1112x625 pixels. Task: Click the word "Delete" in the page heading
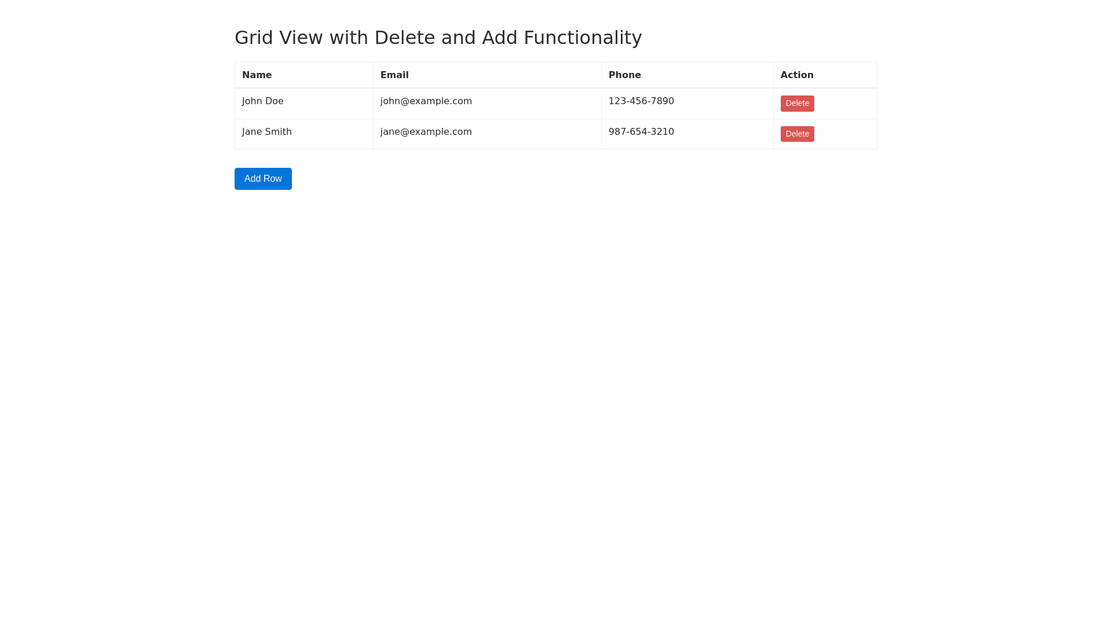pos(404,38)
